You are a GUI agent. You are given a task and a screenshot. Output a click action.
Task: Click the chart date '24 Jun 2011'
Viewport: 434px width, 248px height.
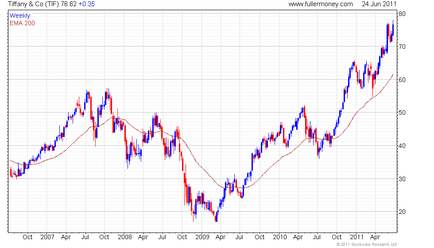click(379, 4)
